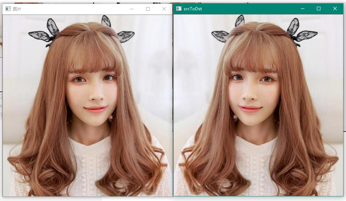This screenshot has height=201, width=346.
Task: Maximize the srcToDst window
Action: click(x=319, y=9)
